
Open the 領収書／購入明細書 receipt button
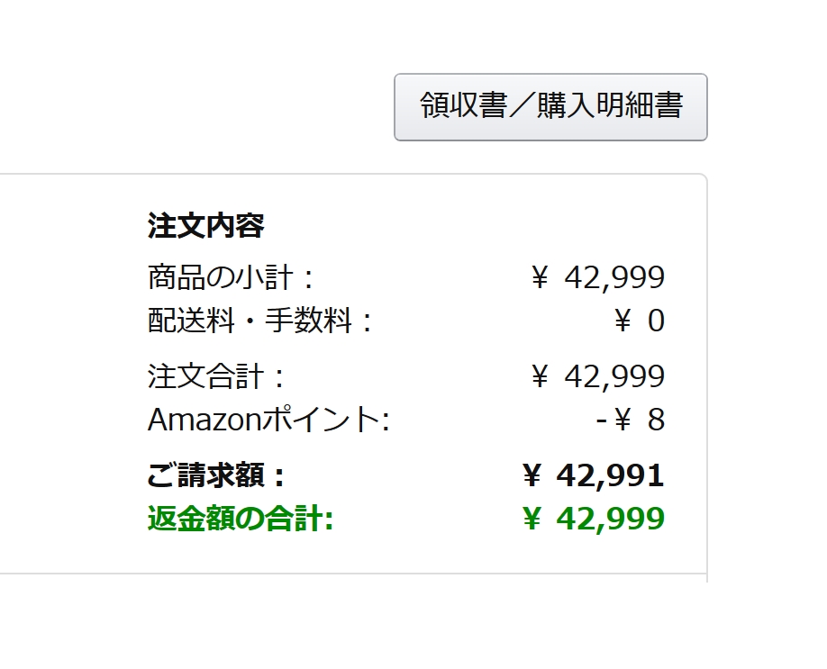(x=550, y=107)
